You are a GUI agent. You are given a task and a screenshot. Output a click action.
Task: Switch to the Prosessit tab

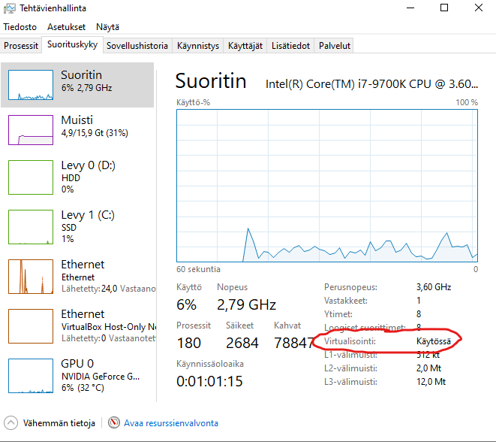(x=21, y=46)
